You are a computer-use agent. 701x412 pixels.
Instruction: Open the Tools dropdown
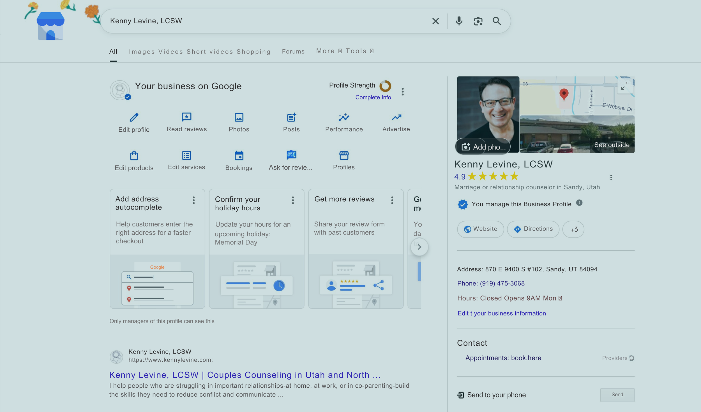click(x=359, y=51)
